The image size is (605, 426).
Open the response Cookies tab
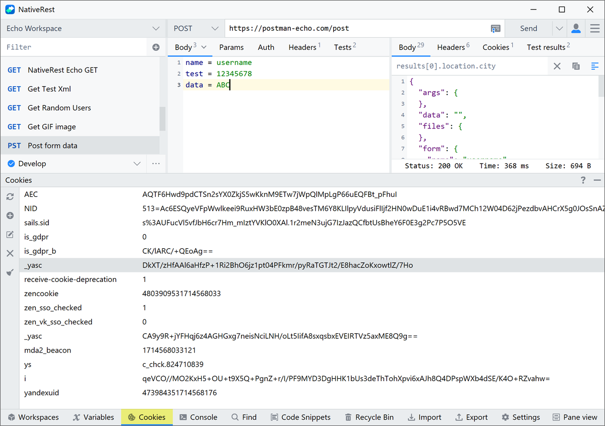tap(498, 47)
